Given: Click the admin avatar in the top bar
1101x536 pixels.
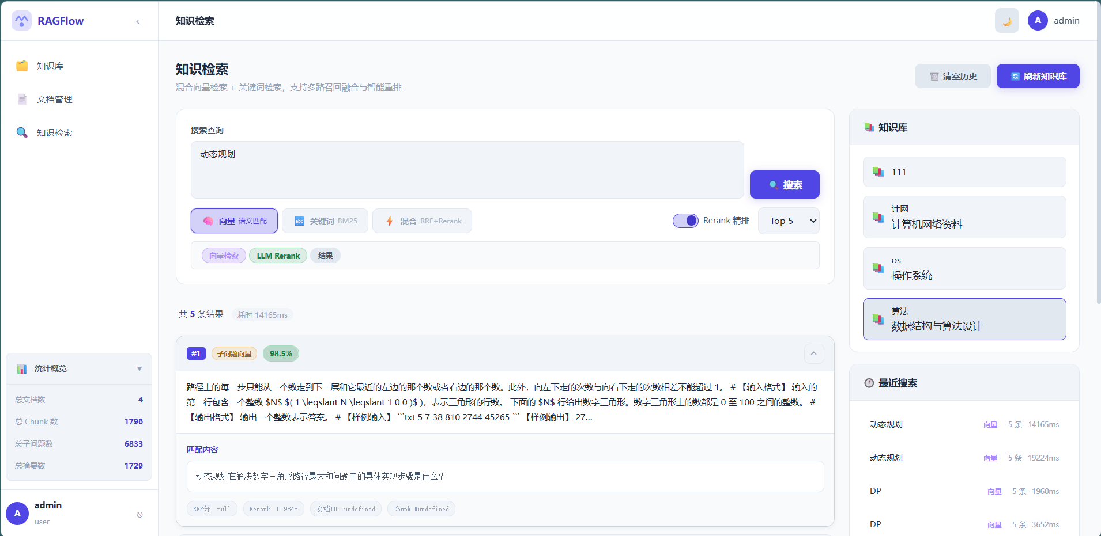Looking at the screenshot, I should [1037, 21].
